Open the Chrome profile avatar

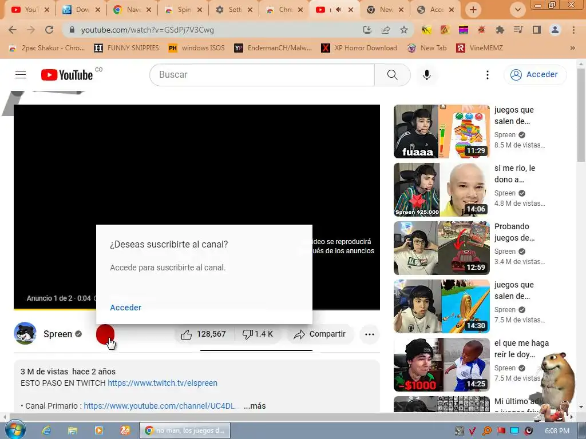(x=555, y=30)
